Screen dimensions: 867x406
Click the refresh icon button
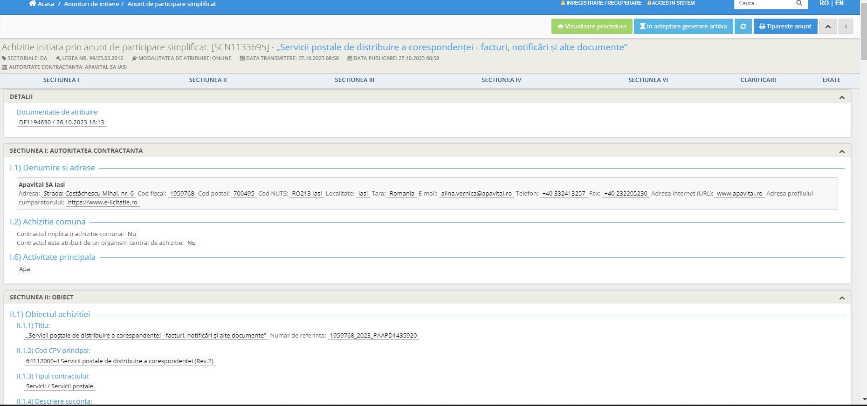point(743,27)
